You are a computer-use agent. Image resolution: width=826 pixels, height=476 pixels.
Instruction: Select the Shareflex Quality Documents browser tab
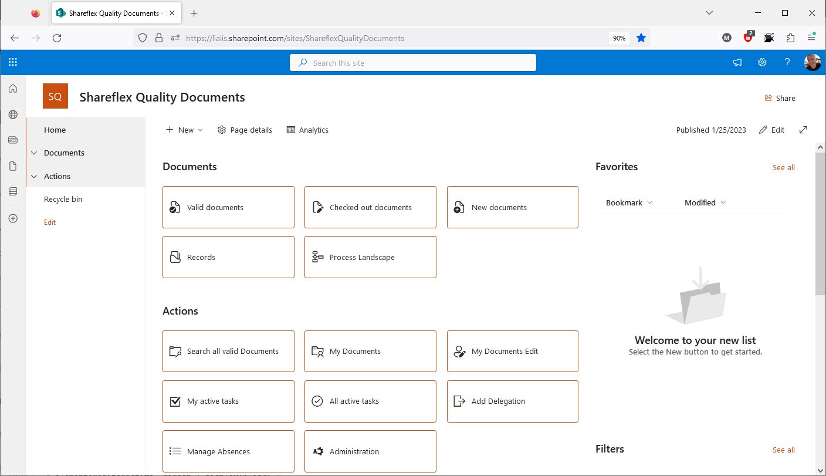point(117,13)
